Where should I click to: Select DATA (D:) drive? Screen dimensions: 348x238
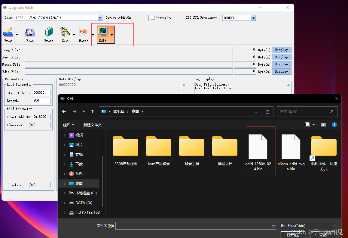84,203
